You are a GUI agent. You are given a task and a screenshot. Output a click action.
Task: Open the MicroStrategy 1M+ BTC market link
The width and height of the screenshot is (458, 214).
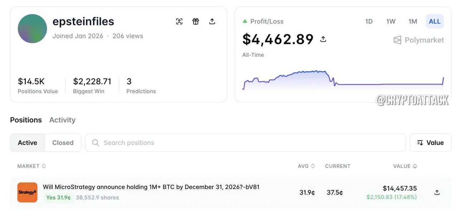tap(151, 187)
